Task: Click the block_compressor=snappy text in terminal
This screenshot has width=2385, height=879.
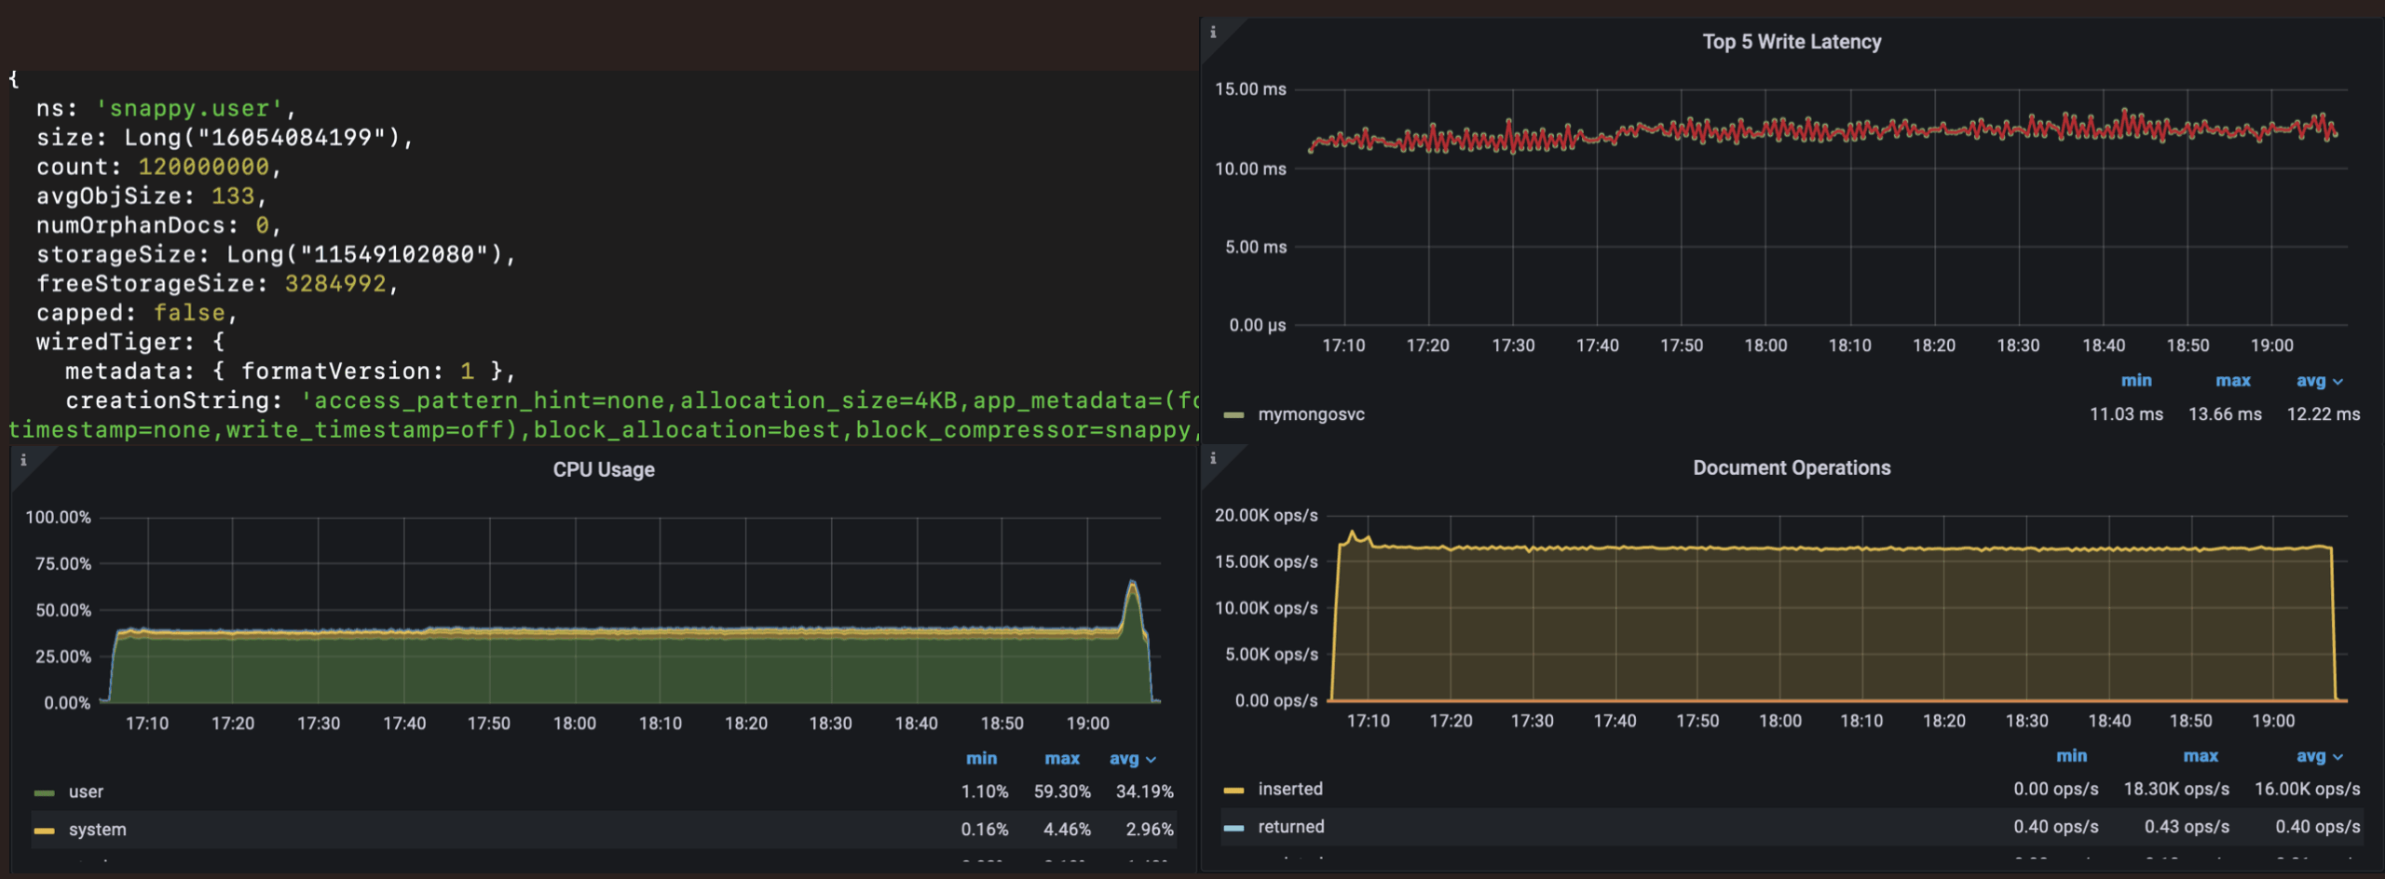Action: (1024, 429)
